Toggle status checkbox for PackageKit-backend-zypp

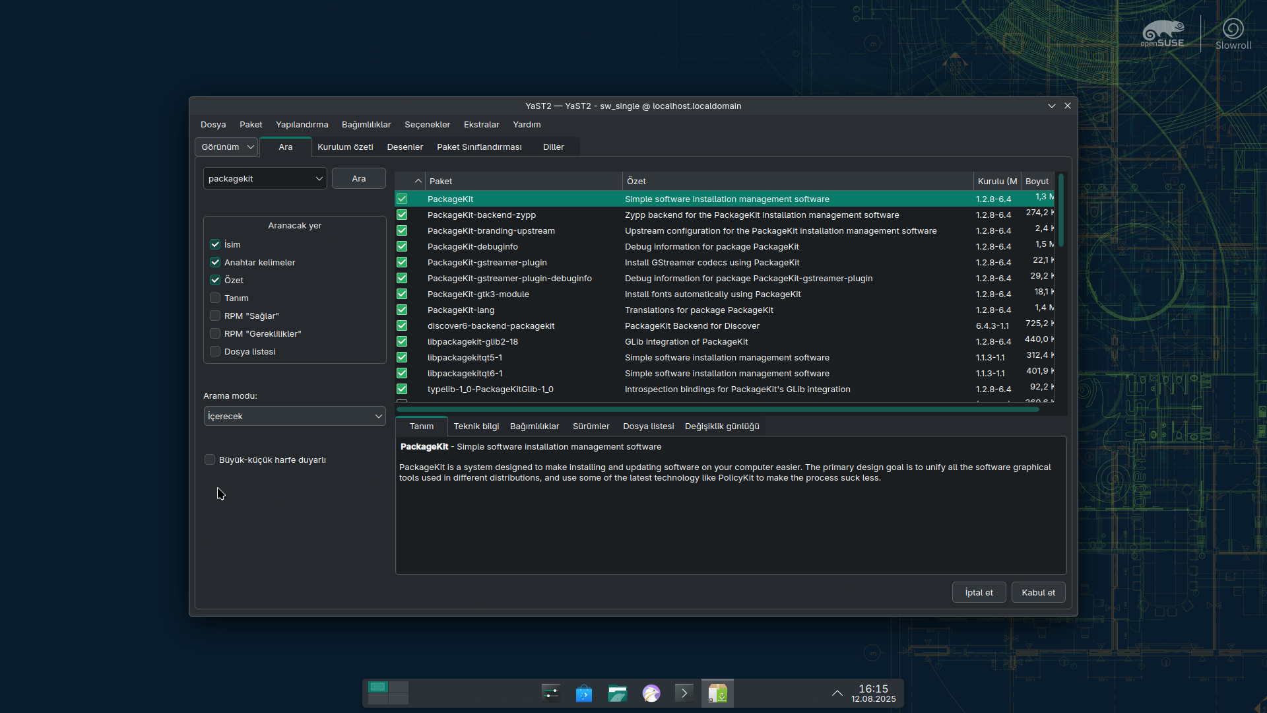[x=402, y=215]
